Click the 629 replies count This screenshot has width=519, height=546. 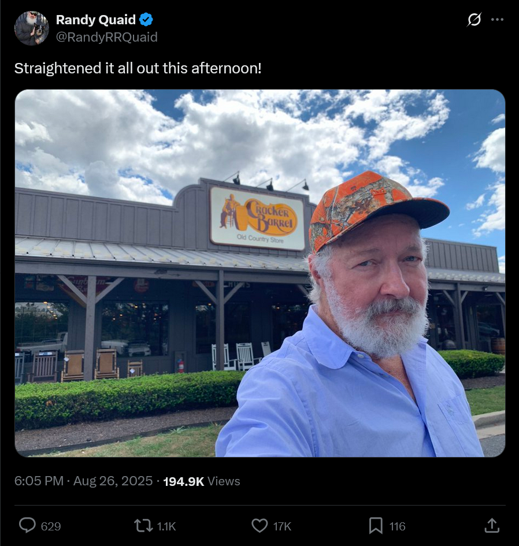click(51, 526)
